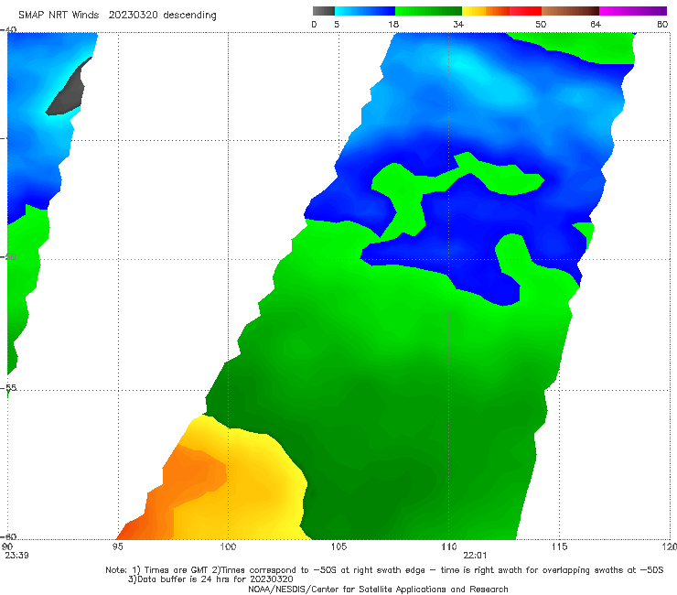Click the yellow-orange segment of the color bar
This screenshot has width=677, height=595.
point(486,11)
